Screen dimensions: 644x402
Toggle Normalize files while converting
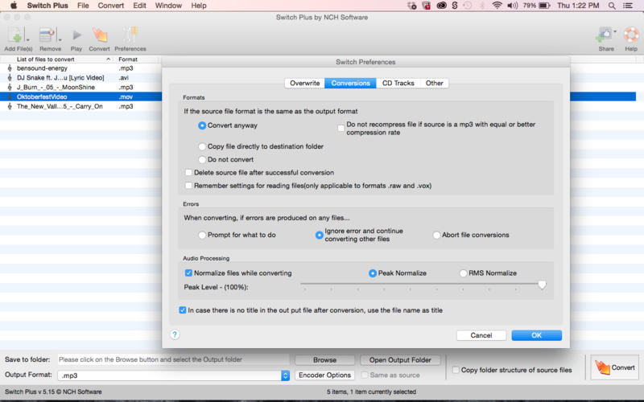[x=188, y=273]
